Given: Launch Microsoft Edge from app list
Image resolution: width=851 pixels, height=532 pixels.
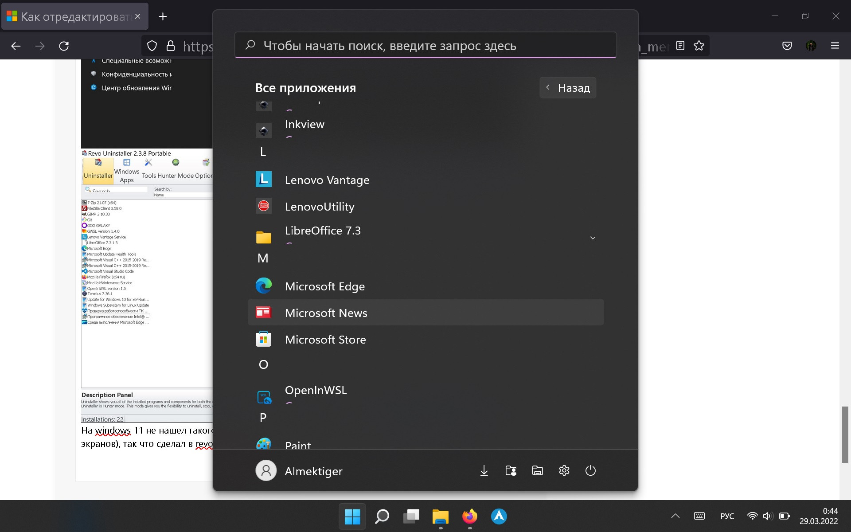Looking at the screenshot, I should [425, 286].
